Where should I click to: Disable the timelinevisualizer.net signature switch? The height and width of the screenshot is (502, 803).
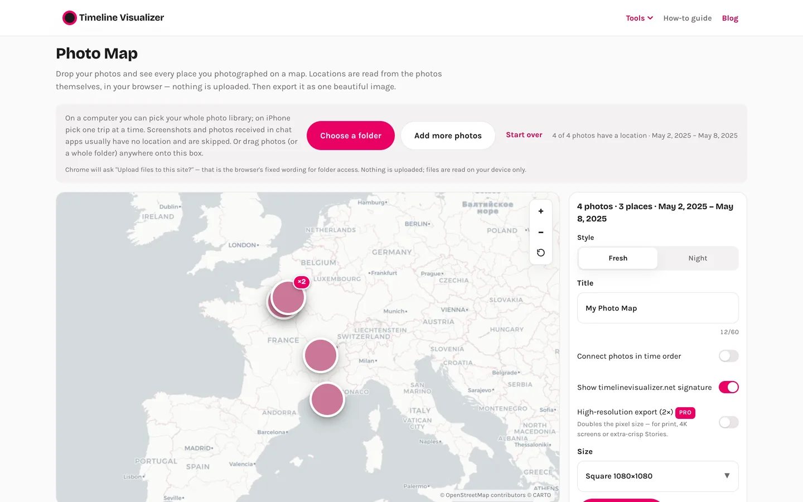[729, 387]
